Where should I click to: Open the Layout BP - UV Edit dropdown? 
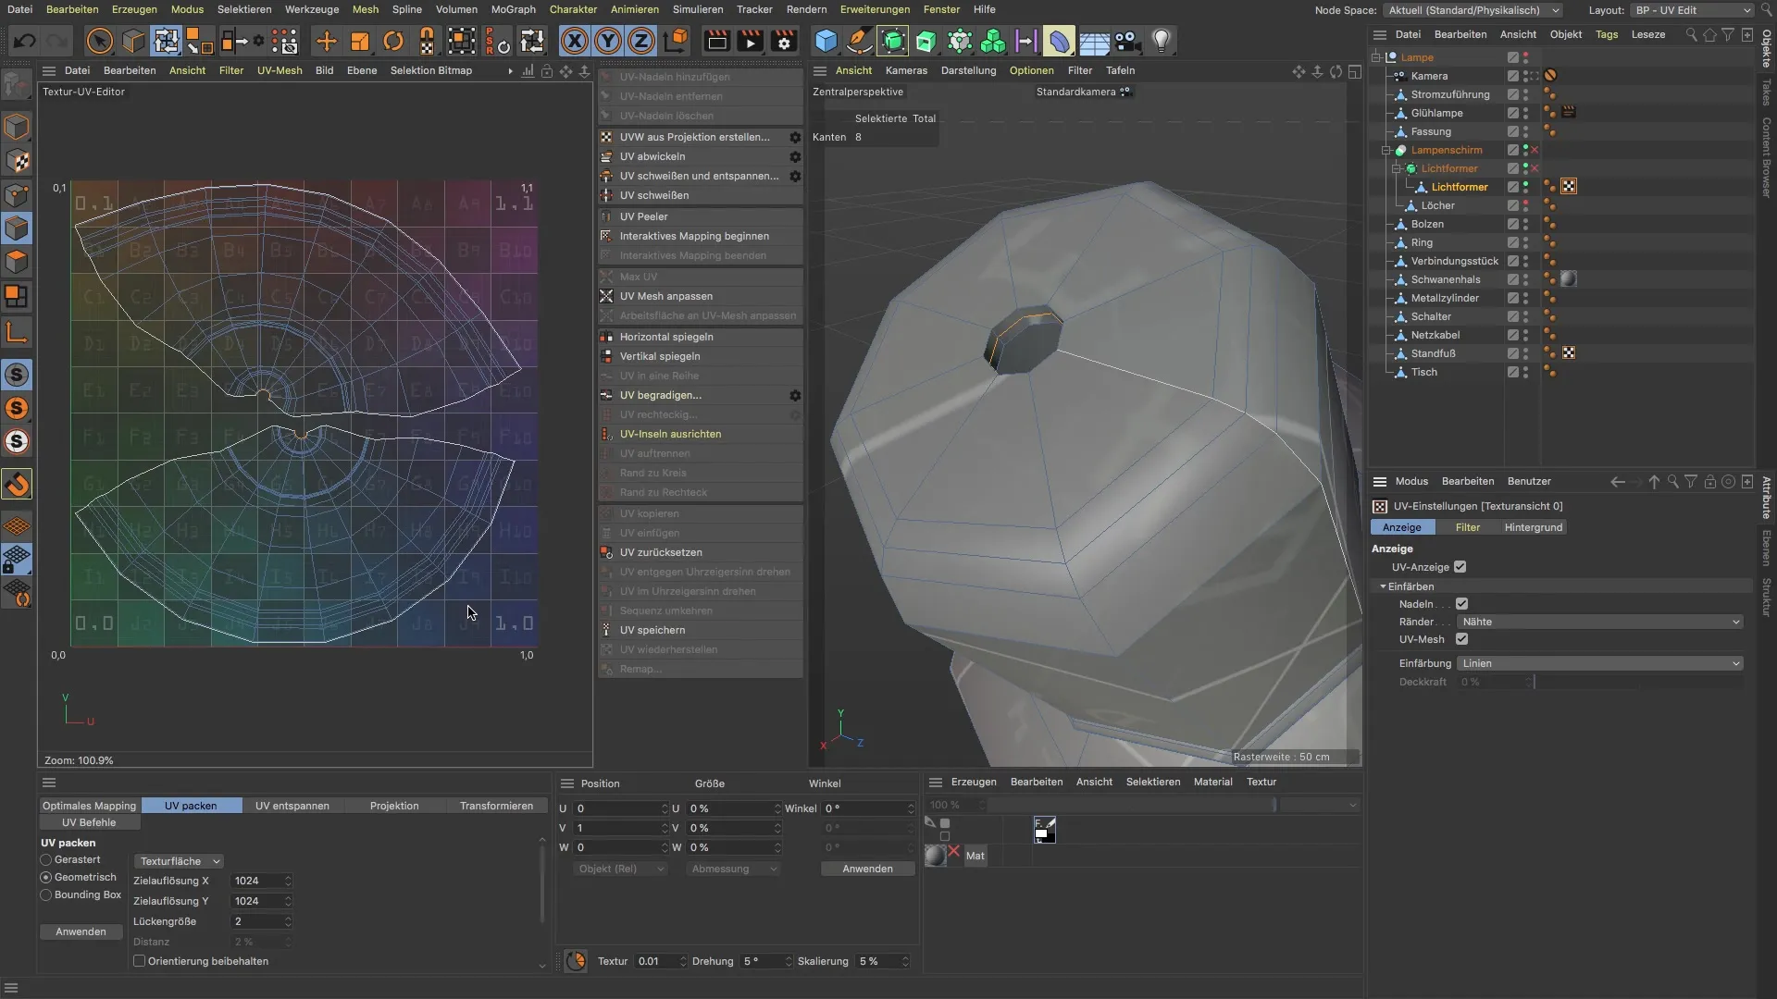coord(1692,10)
